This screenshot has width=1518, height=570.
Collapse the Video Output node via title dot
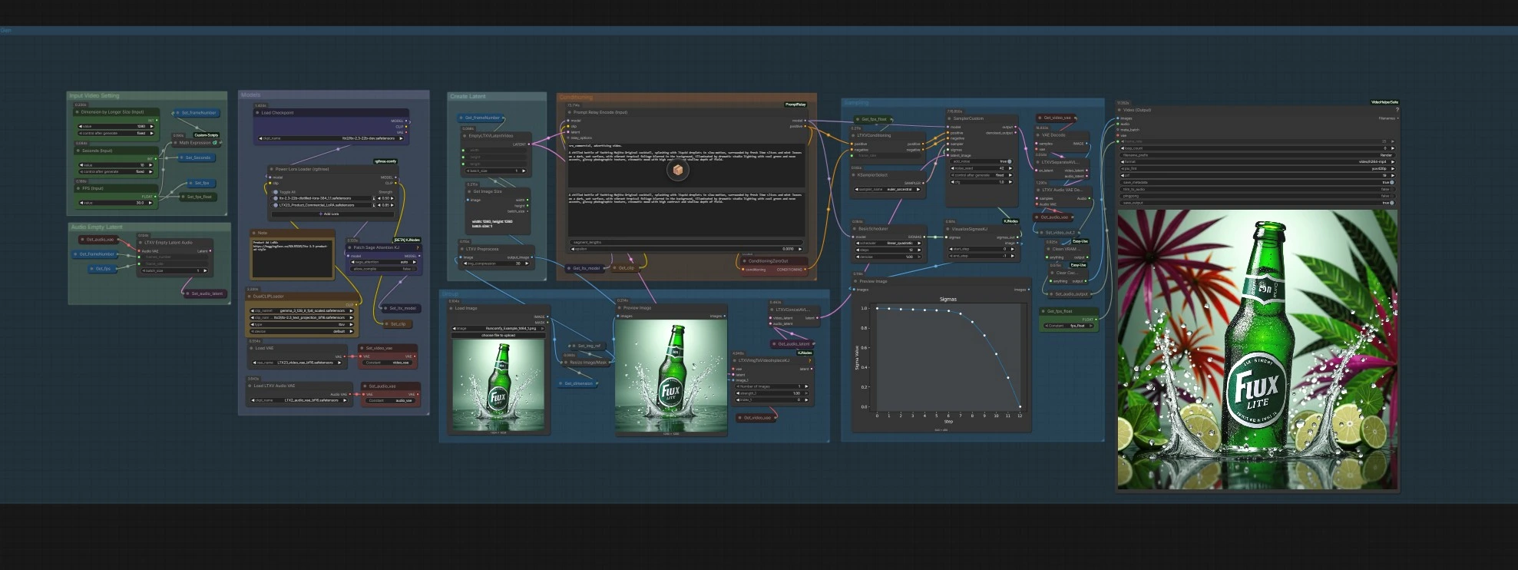[x=1119, y=110]
